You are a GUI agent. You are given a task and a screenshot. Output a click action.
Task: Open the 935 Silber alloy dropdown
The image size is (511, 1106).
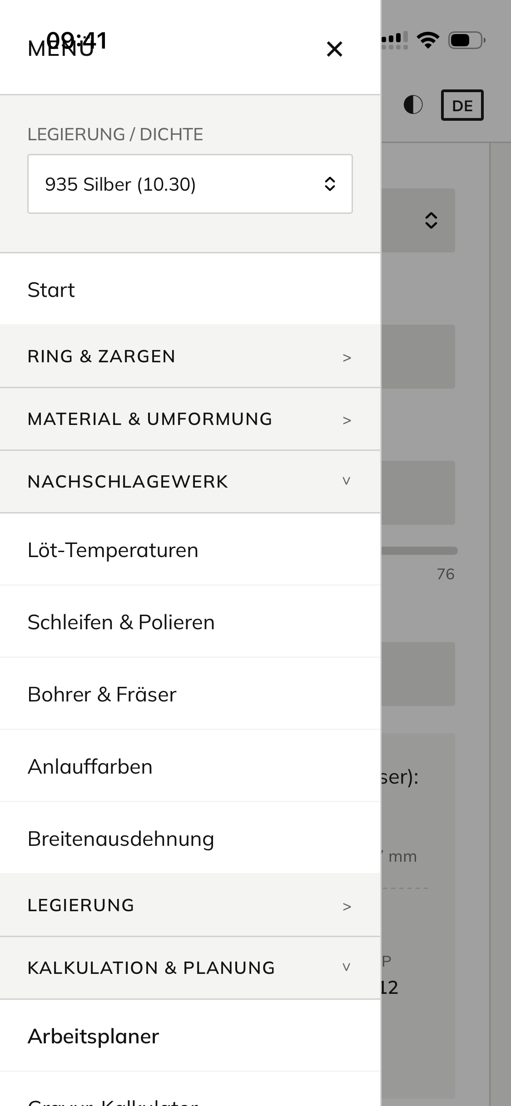(189, 184)
